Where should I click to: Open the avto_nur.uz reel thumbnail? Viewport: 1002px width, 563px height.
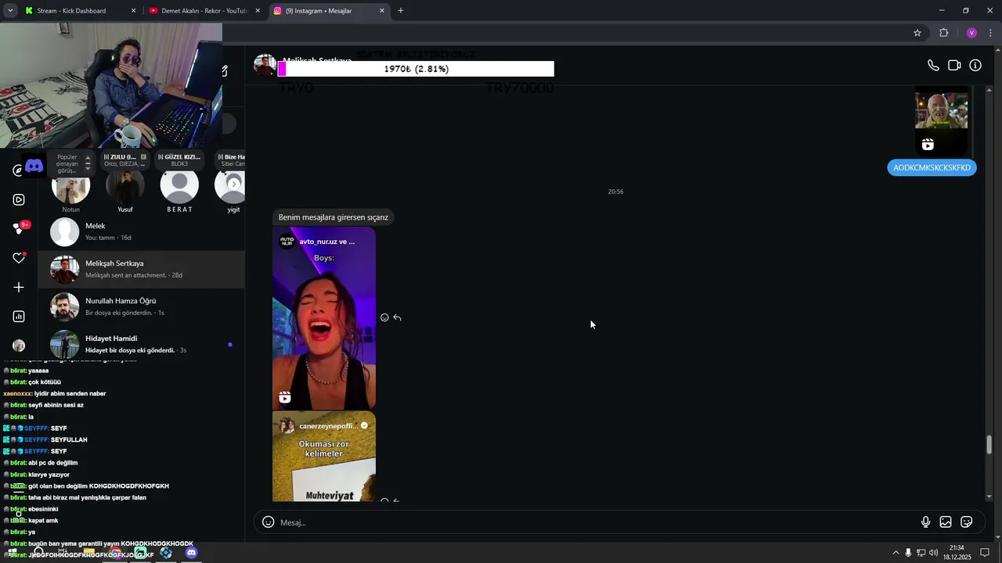[324, 318]
